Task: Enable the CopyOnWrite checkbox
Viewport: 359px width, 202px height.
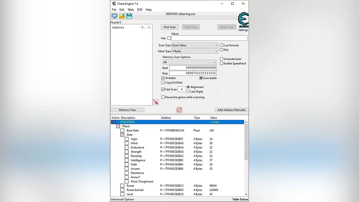Action: pyautogui.click(x=163, y=83)
